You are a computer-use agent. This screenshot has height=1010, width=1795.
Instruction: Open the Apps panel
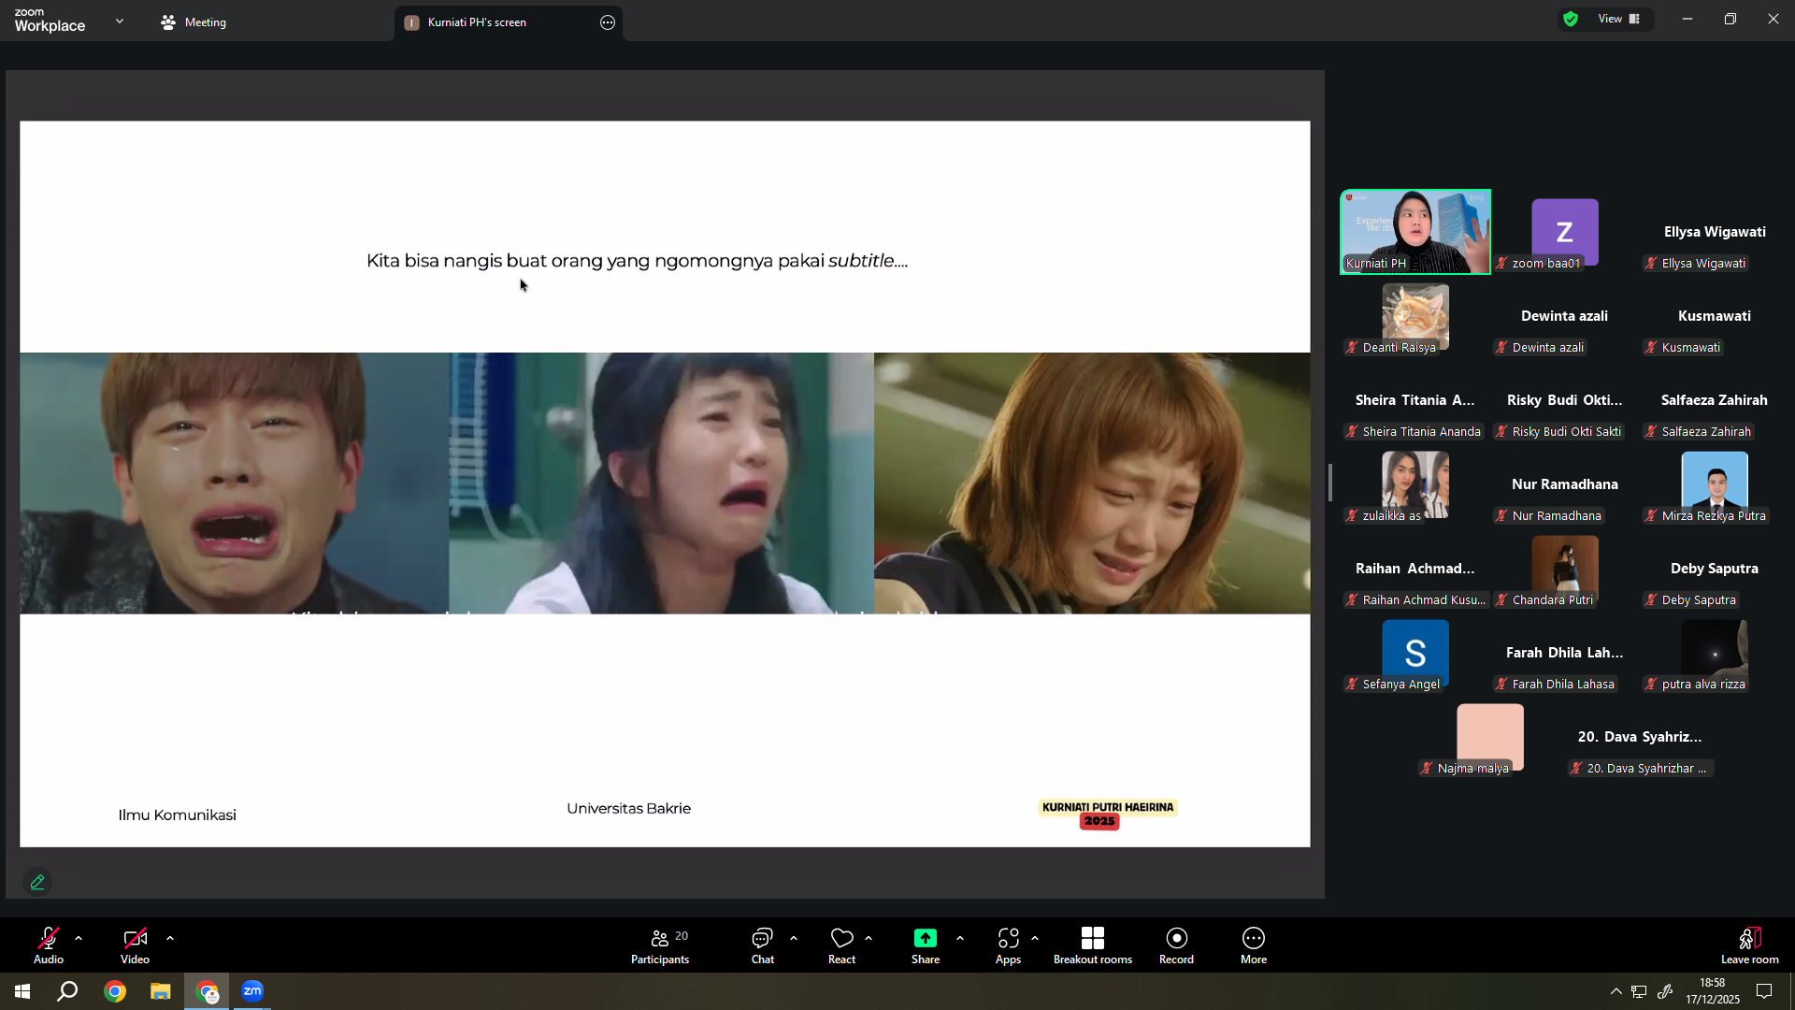tap(1008, 945)
